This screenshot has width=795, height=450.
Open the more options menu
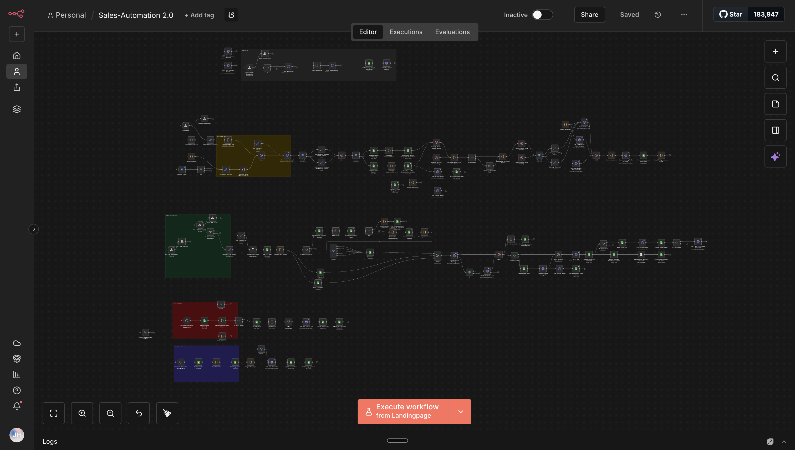(684, 14)
